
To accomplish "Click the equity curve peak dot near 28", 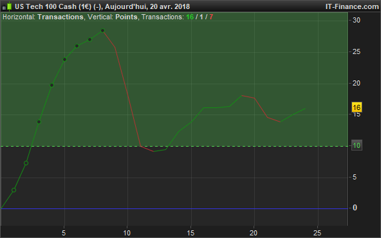I will tap(102, 31).
